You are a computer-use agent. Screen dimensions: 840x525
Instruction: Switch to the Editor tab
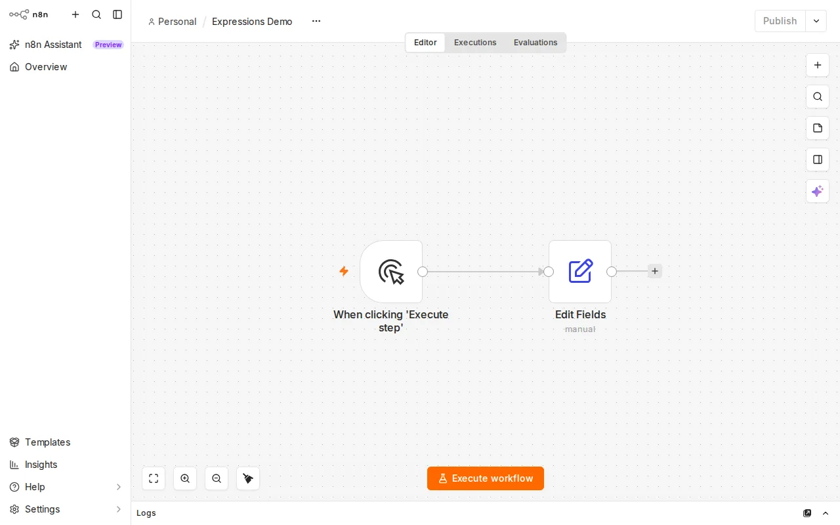[x=425, y=43]
